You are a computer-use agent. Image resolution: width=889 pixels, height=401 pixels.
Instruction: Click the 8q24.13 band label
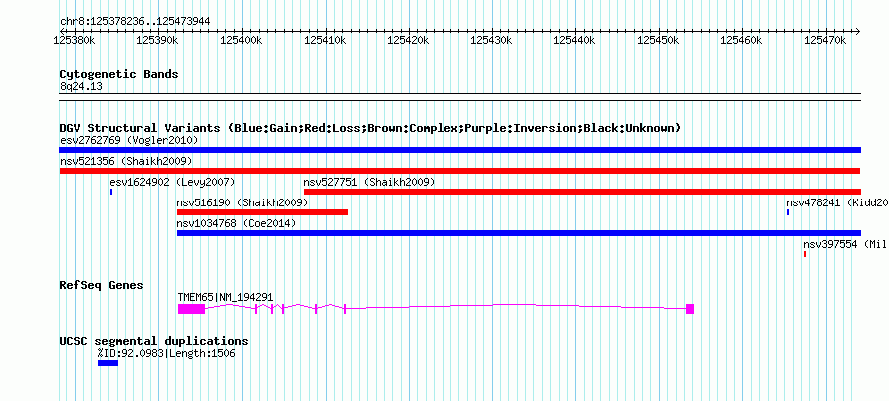point(81,87)
